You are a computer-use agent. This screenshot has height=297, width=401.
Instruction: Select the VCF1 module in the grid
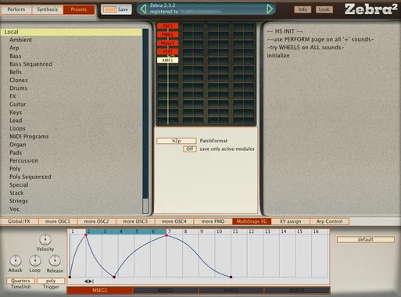click(167, 52)
